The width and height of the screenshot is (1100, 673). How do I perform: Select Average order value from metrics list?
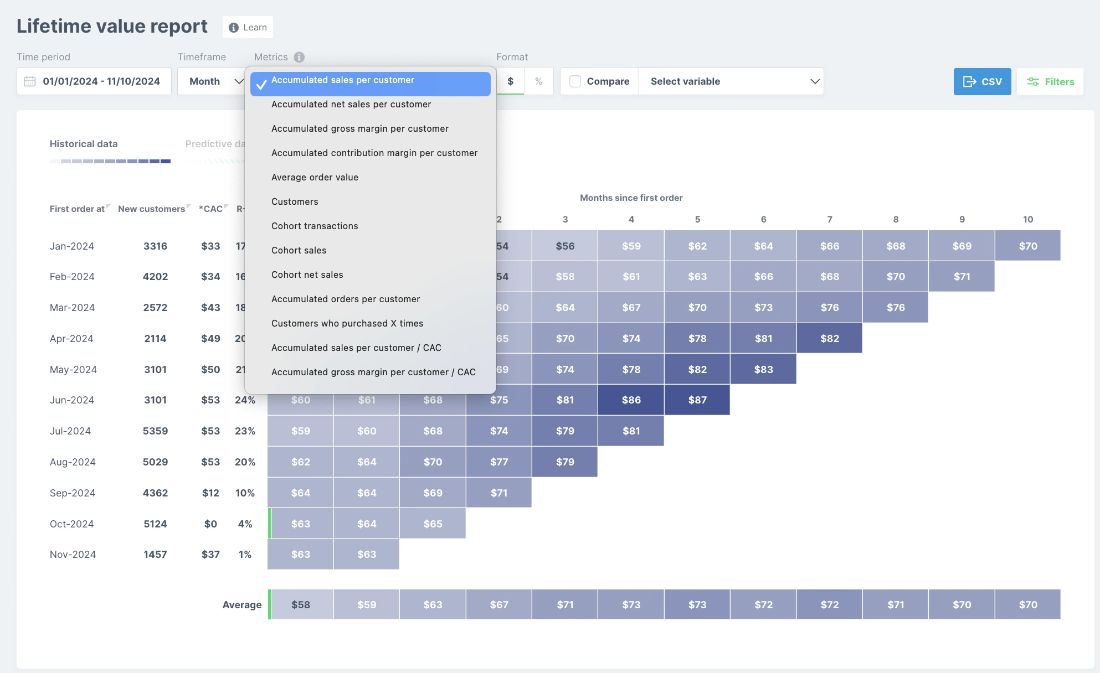point(315,177)
